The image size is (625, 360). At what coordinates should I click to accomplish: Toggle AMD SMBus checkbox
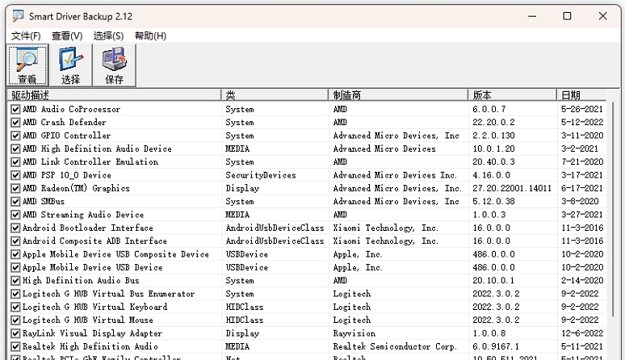[x=15, y=201]
